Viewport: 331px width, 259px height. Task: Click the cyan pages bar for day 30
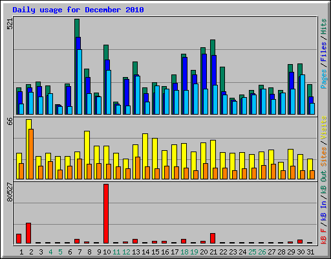pos(303,95)
